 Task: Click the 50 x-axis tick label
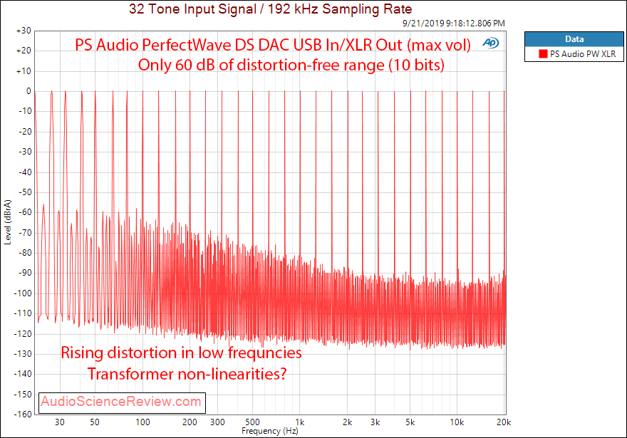click(95, 422)
